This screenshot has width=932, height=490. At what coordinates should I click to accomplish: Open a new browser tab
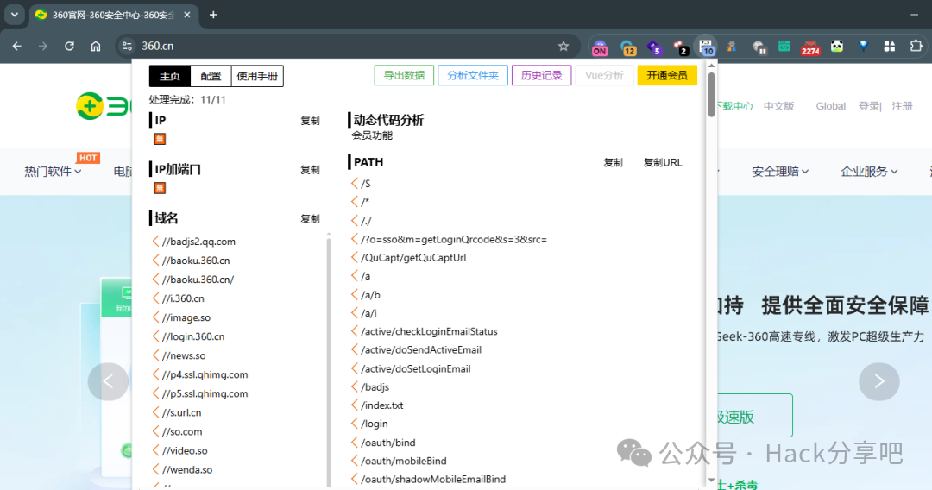click(x=213, y=15)
